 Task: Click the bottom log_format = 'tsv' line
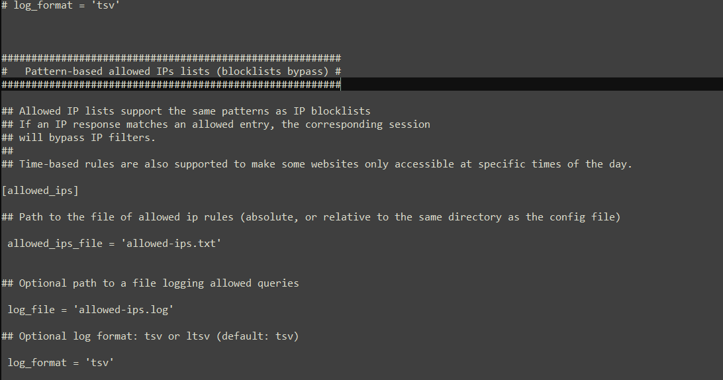[x=60, y=363]
